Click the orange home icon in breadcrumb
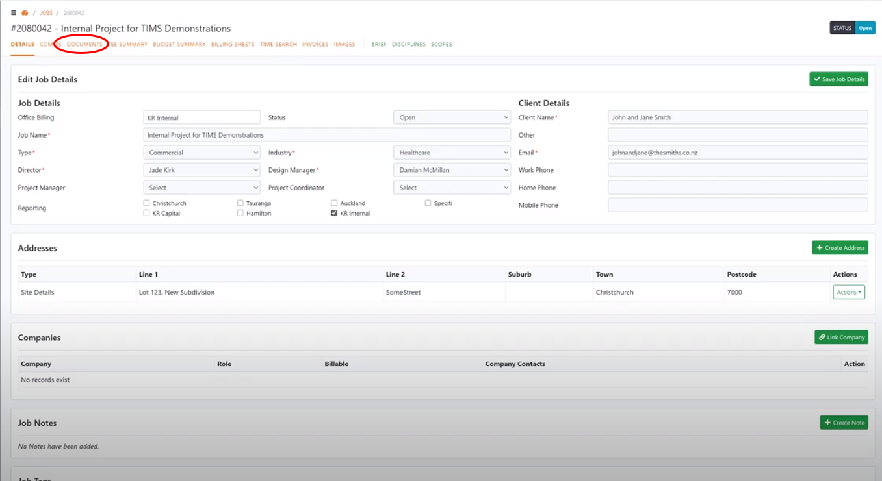Screen dimensions: 882x481 24,12
